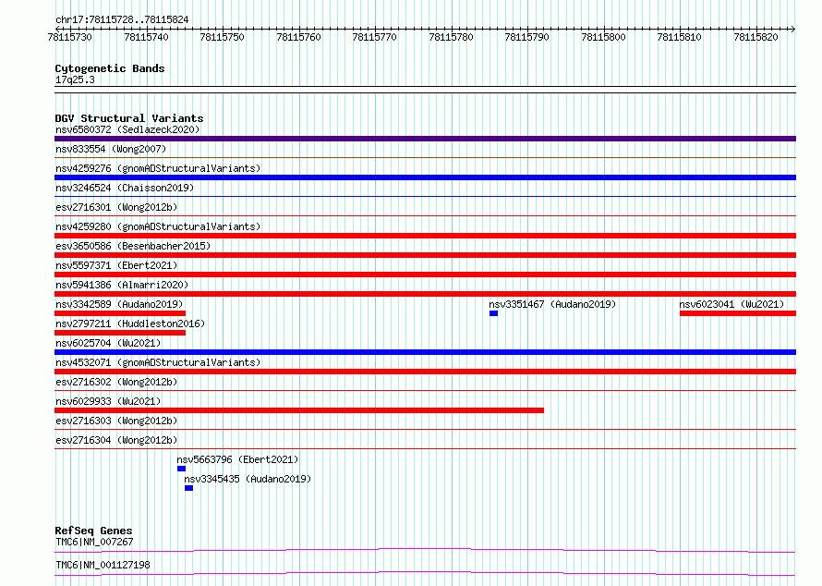This screenshot has height=586, width=822.
Task: Click the red nsv3342589 feature bar
Action: click(120, 313)
